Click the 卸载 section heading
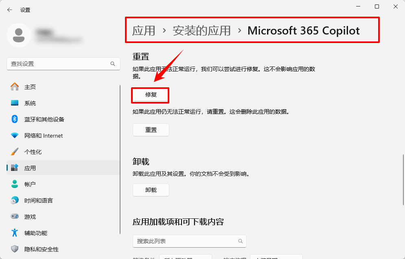The width and height of the screenshot is (405, 259). click(x=141, y=162)
